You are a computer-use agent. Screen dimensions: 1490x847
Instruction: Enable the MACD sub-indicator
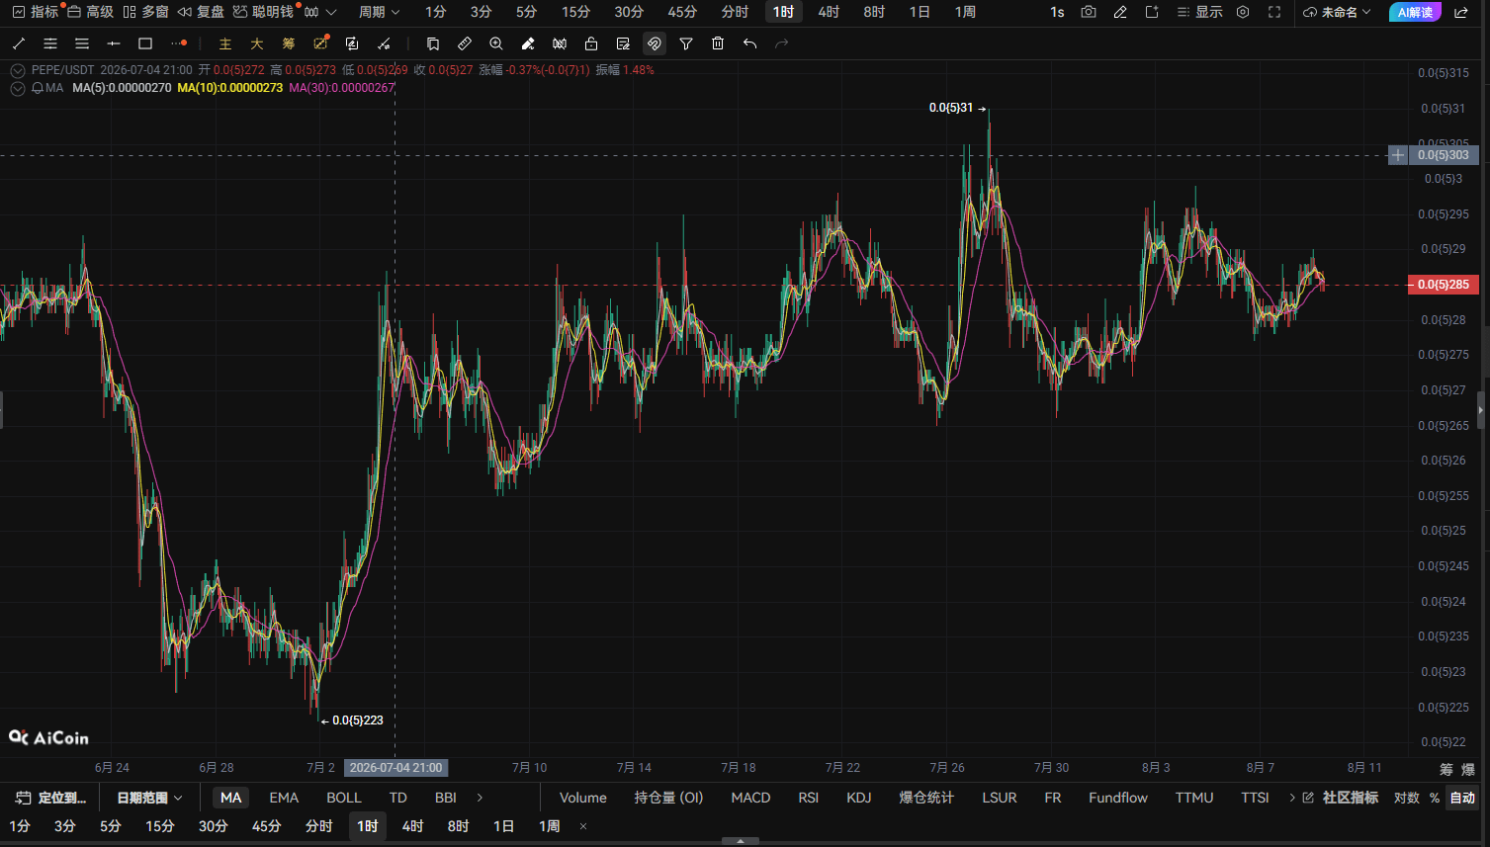pos(750,798)
